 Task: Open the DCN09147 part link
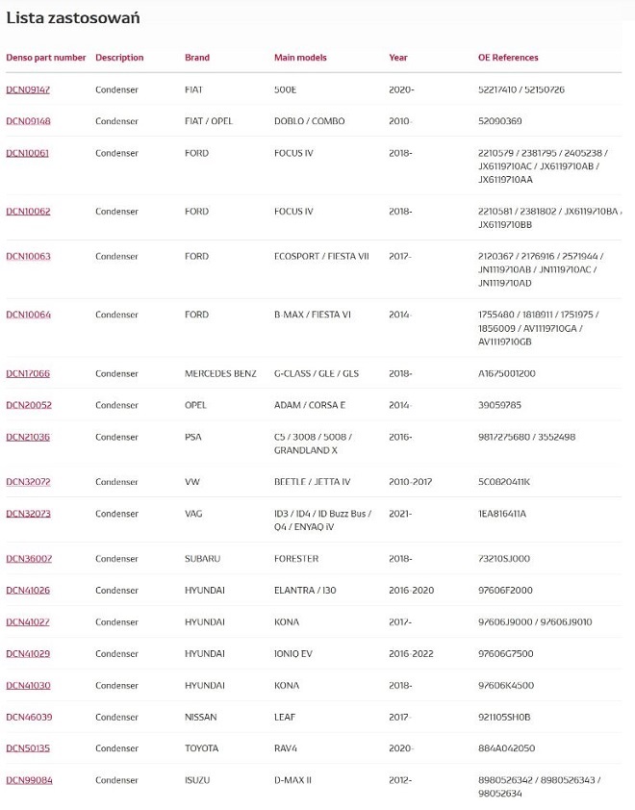point(28,89)
